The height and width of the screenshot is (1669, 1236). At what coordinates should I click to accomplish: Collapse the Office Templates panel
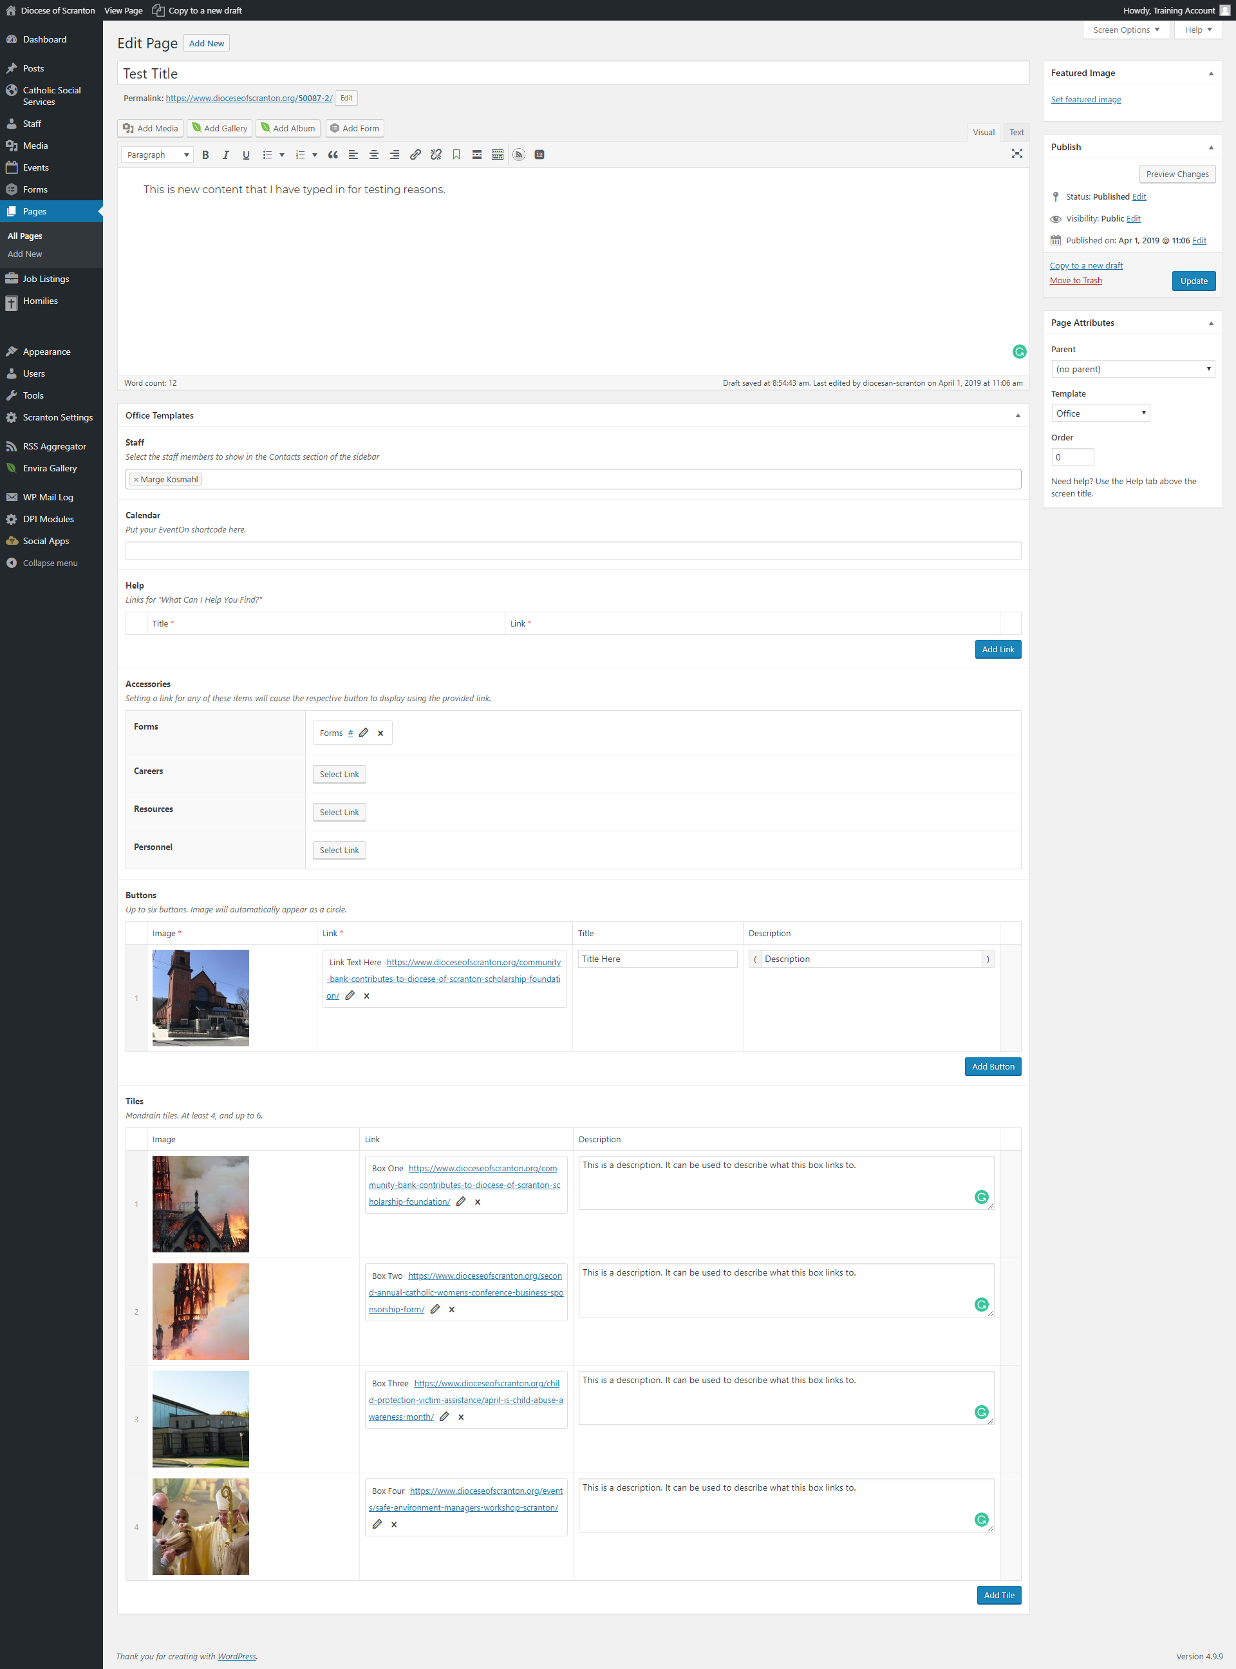pos(1018,415)
